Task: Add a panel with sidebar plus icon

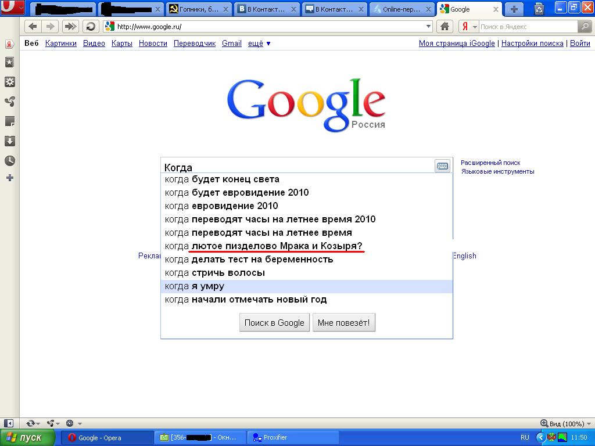Action: pyautogui.click(x=9, y=178)
